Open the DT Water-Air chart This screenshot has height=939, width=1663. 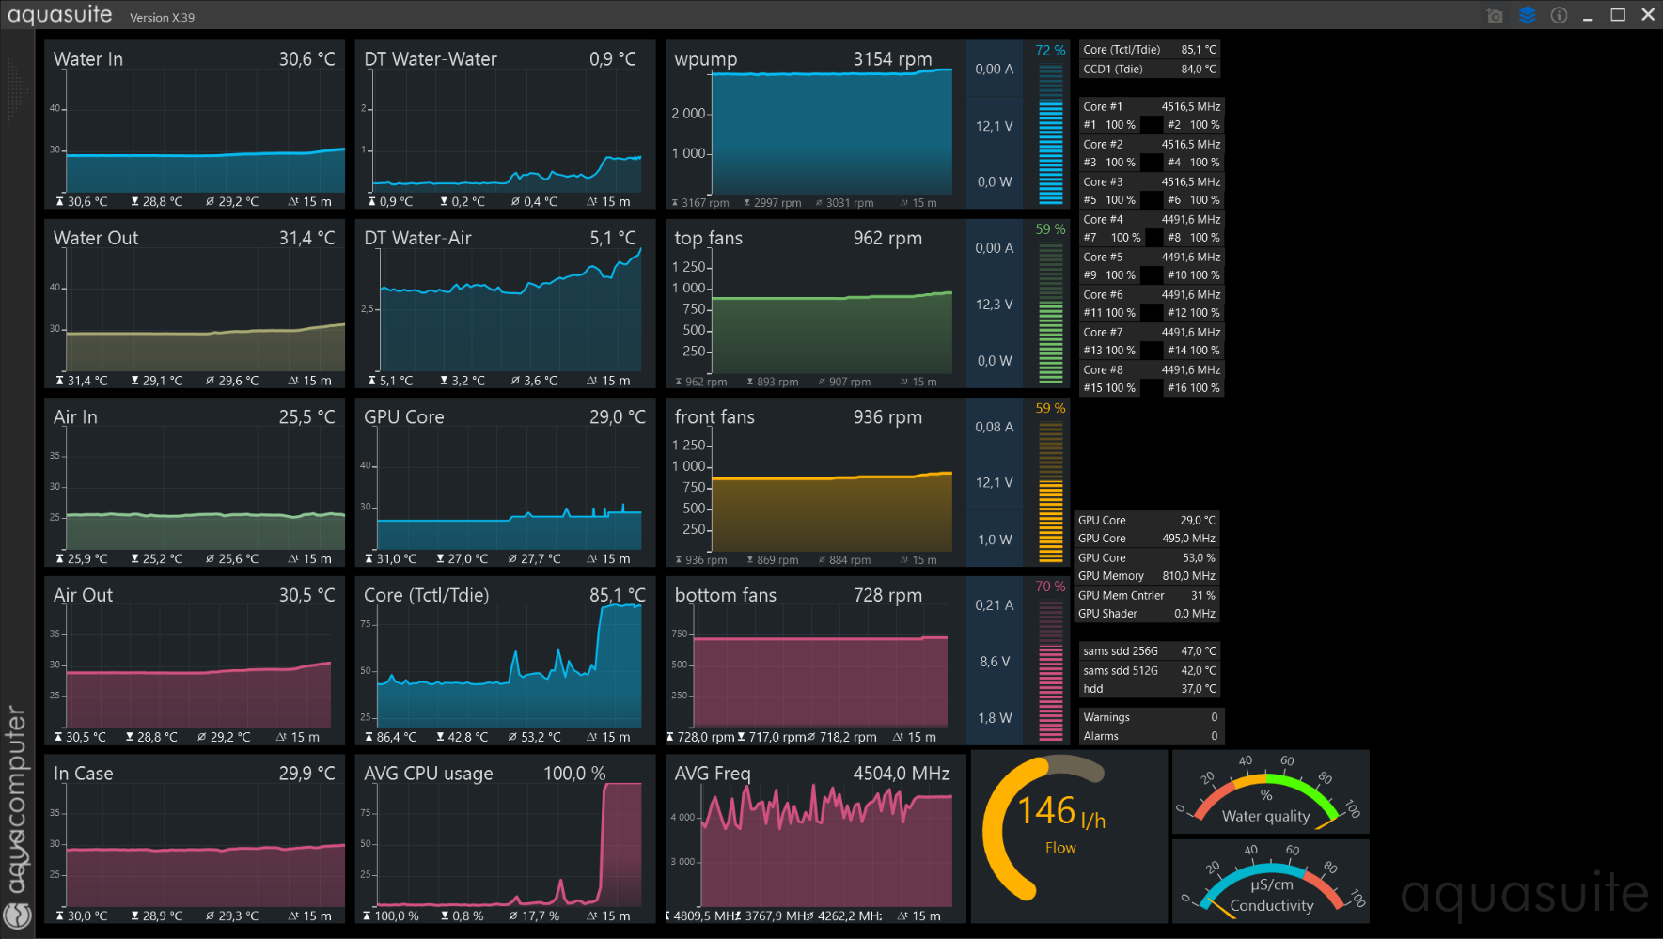click(x=505, y=305)
